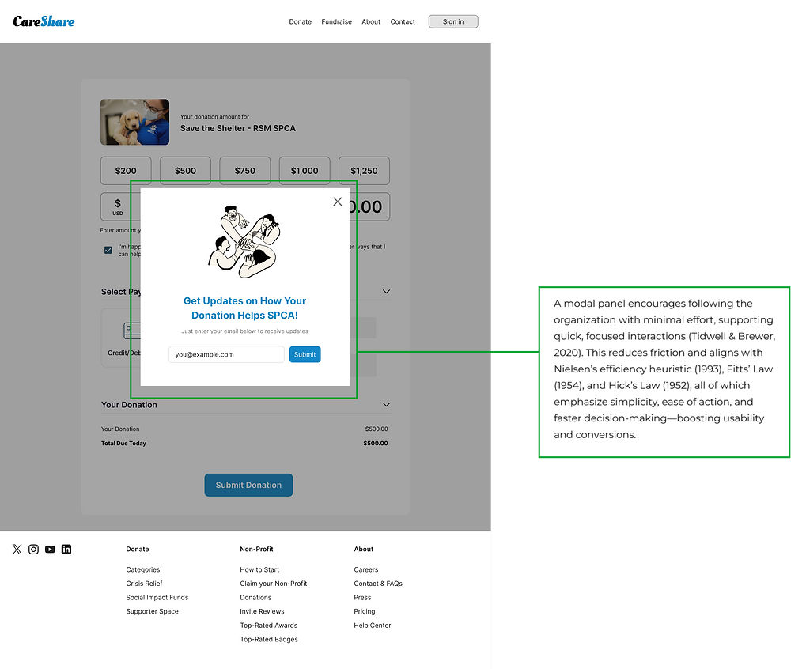Focus the you@example.com email field

[x=226, y=354]
